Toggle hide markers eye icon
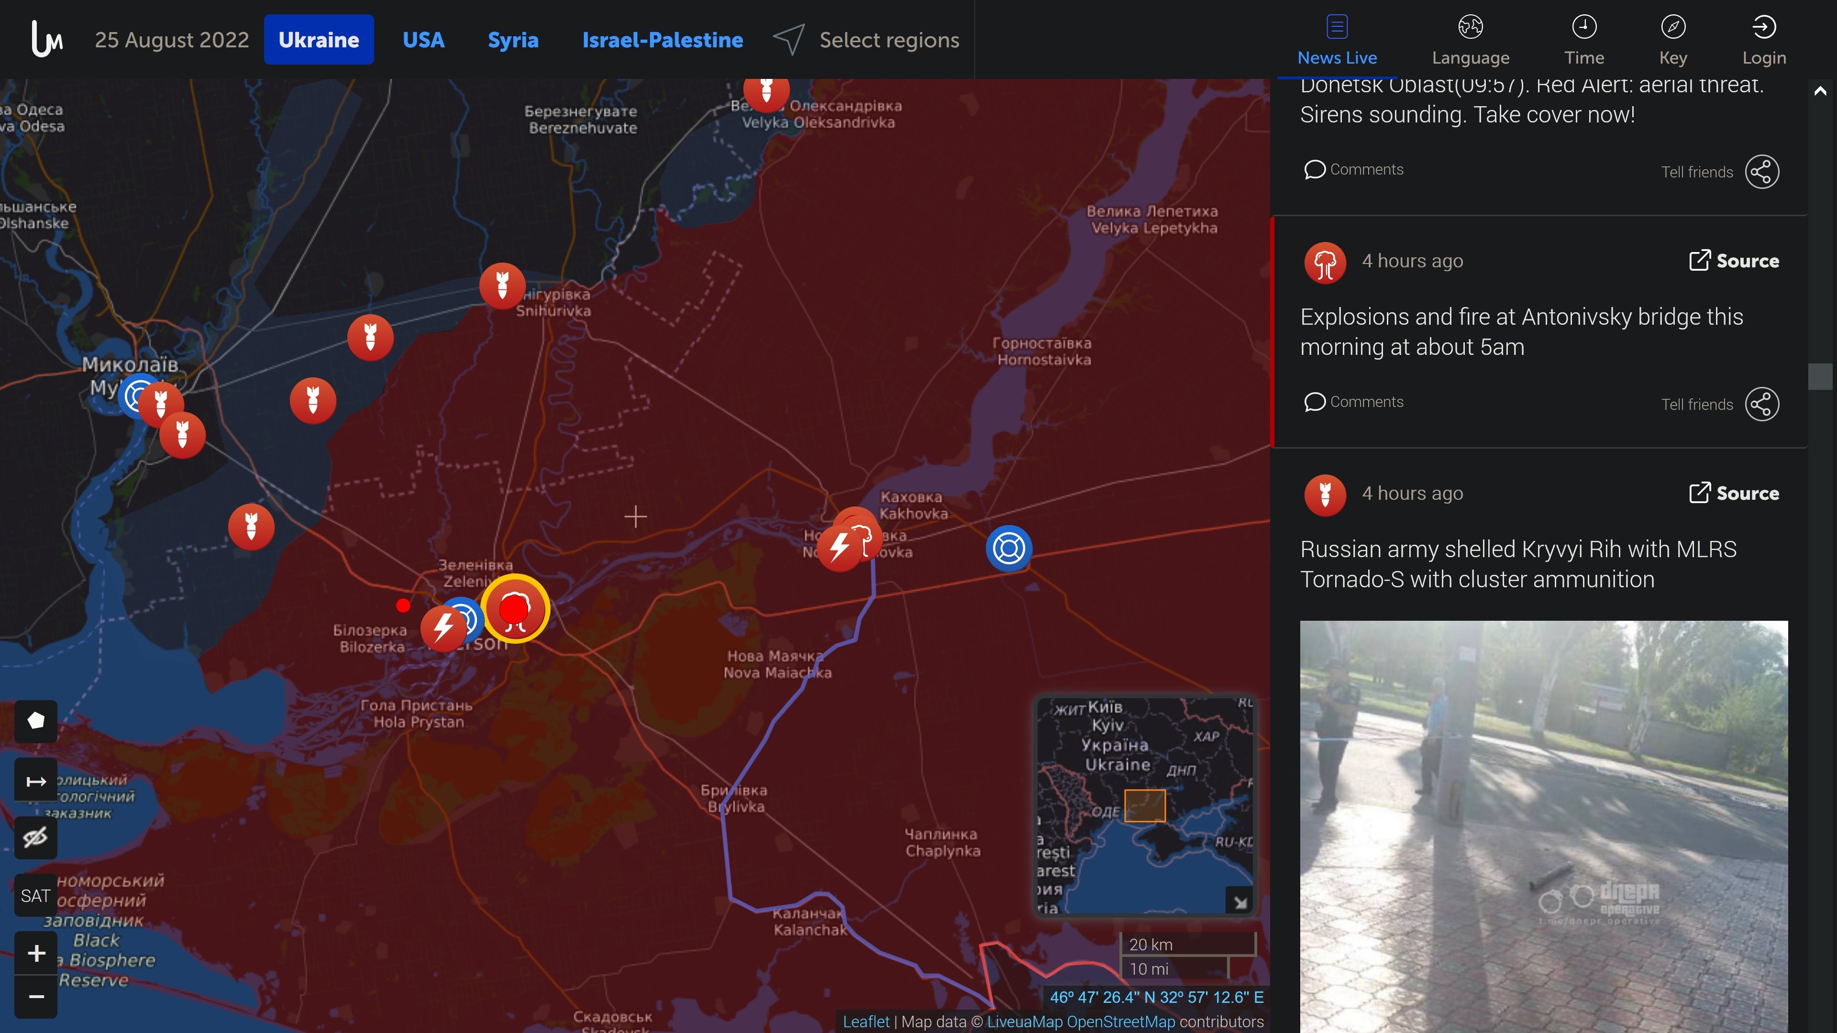Viewport: 1837px width, 1033px height. click(x=36, y=837)
